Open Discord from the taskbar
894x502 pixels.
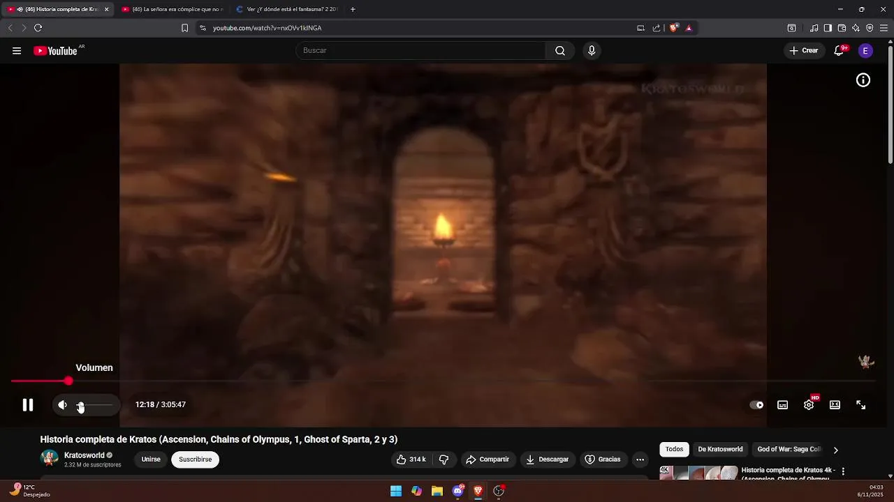pos(457,491)
